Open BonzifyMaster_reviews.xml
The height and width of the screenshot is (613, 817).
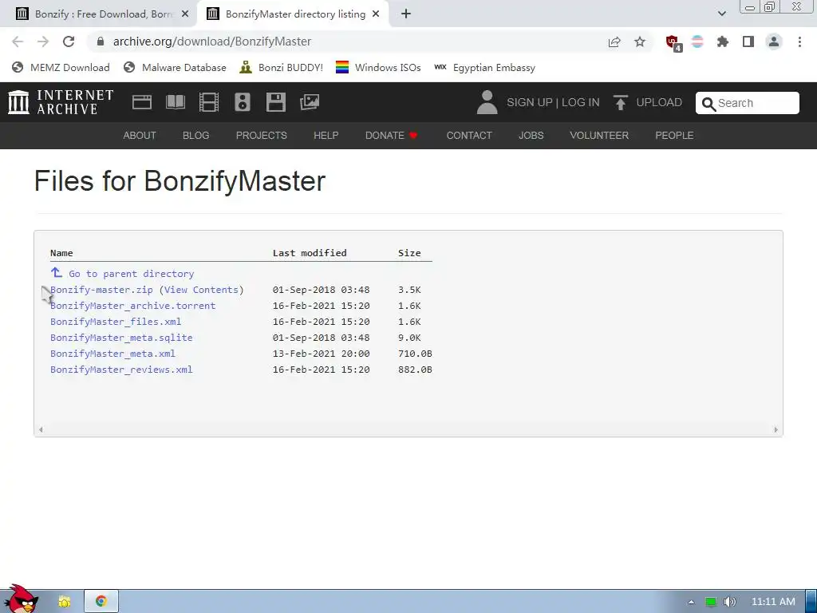(121, 370)
